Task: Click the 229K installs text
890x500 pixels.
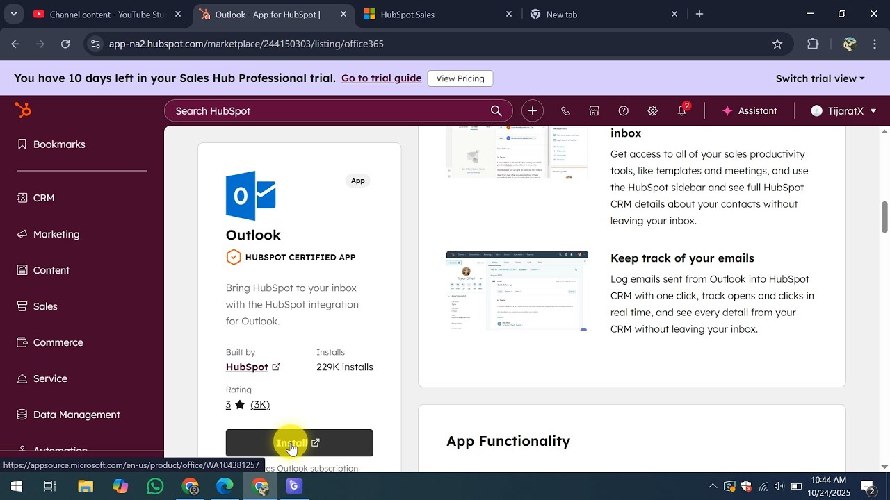Action: click(x=345, y=367)
